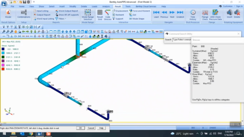The image size is (244, 137).
Task: Go to the Next result
Action: point(172,14)
